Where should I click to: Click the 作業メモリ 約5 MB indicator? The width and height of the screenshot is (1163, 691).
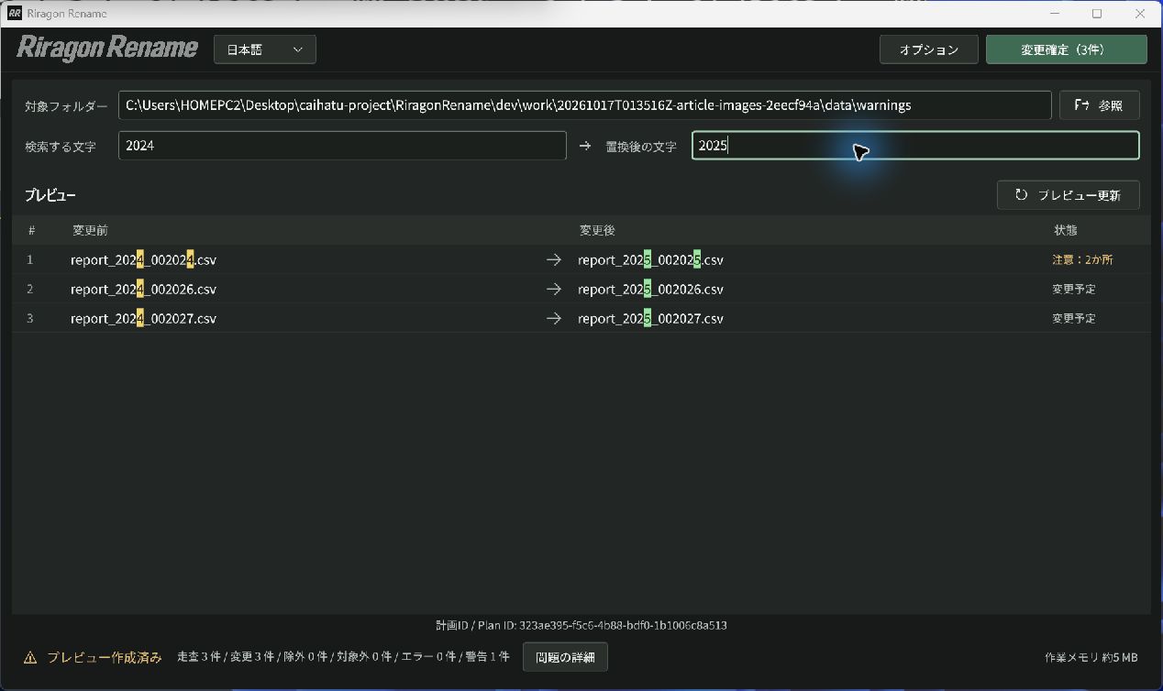tap(1091, 657)
